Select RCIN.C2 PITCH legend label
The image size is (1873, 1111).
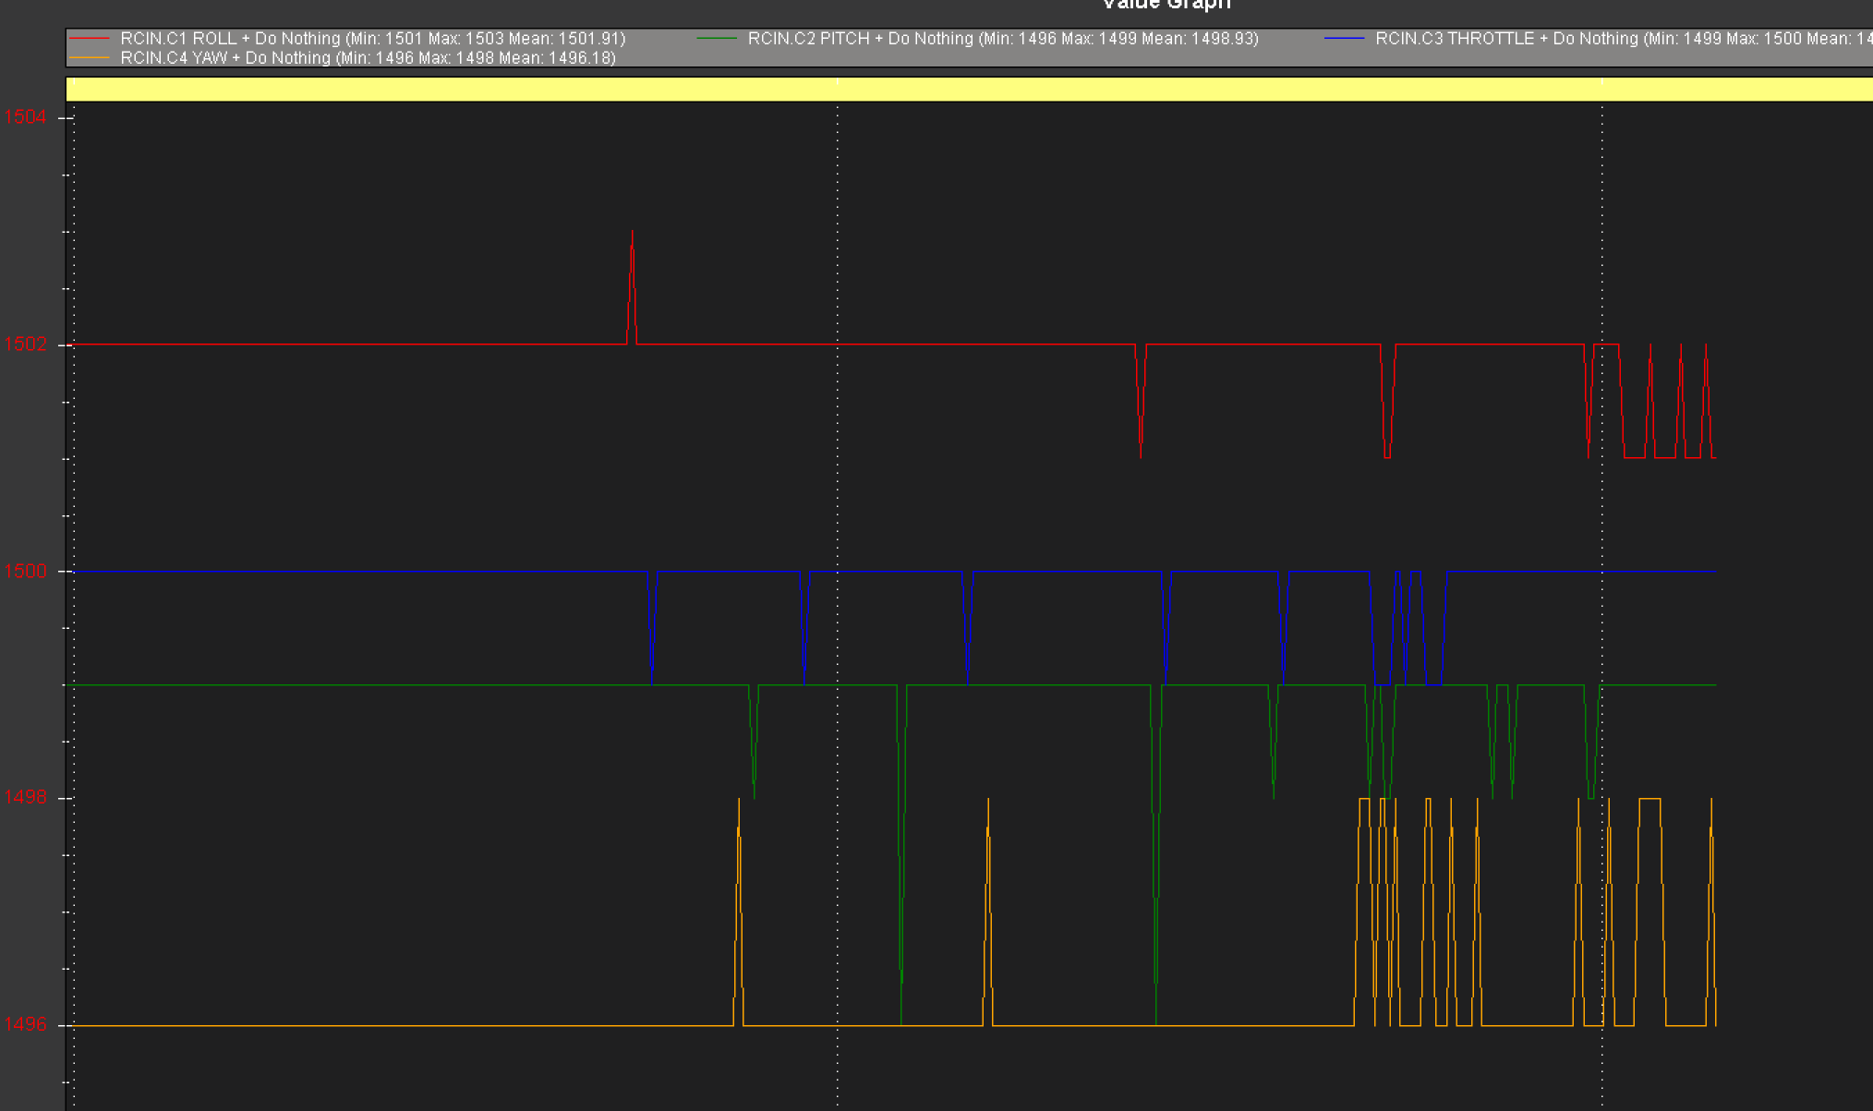coord(1003,39)
